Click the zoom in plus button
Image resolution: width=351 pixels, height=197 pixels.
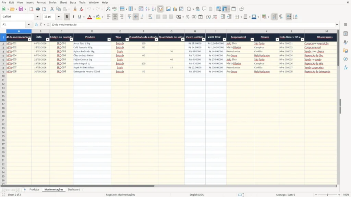click(339, 195)
